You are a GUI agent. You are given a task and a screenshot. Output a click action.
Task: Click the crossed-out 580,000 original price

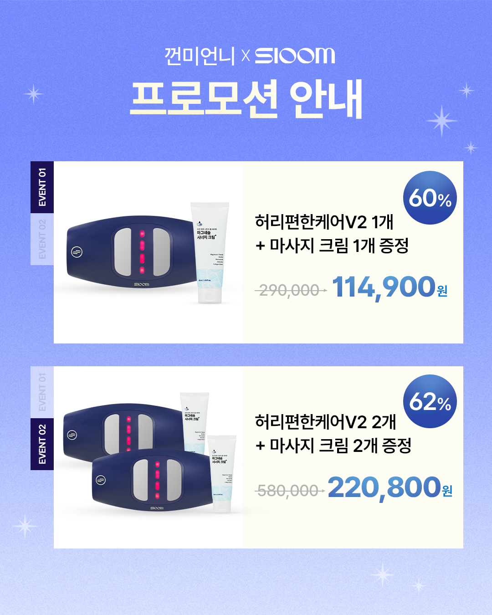(x=289, y=491)
